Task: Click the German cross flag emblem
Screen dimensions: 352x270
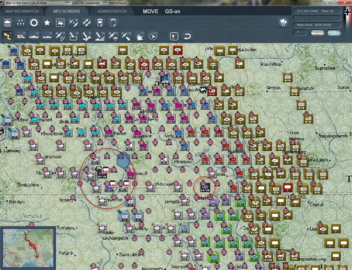Action: [348, 12]
